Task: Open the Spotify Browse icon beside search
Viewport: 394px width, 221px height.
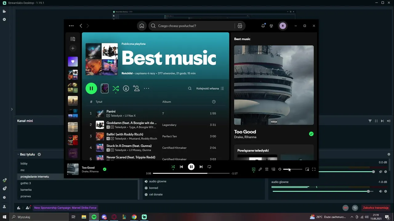Action: click(240, 26)
